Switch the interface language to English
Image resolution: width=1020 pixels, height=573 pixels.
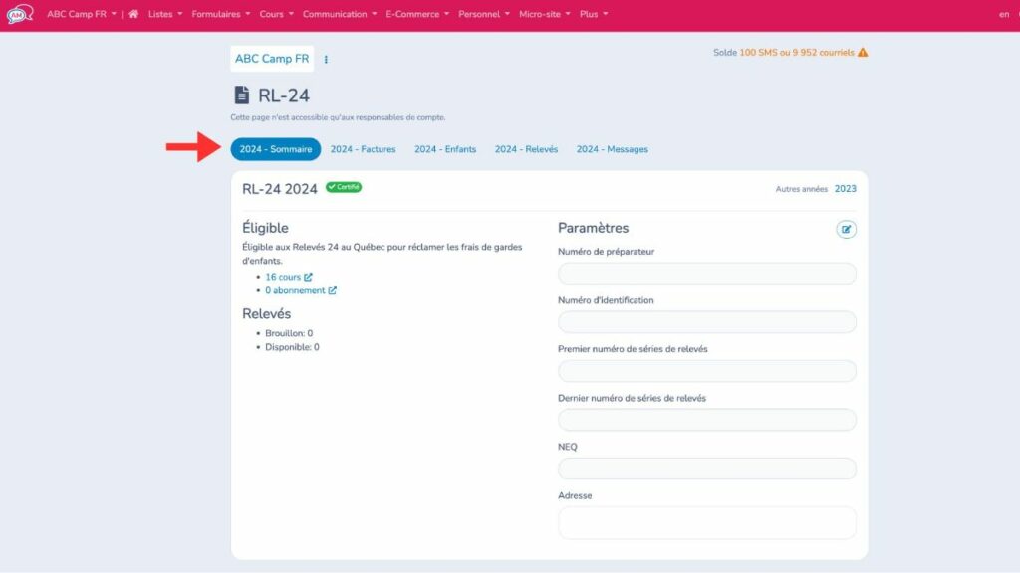tap(1006, 14)
